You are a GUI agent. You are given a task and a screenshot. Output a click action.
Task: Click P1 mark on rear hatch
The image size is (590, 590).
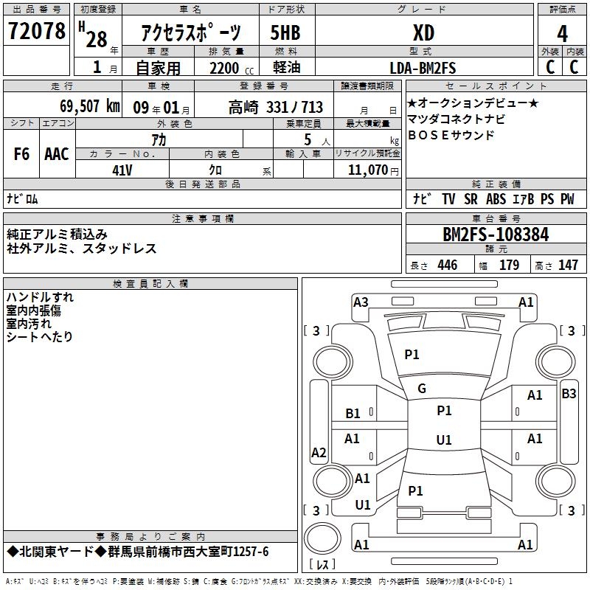415,490
